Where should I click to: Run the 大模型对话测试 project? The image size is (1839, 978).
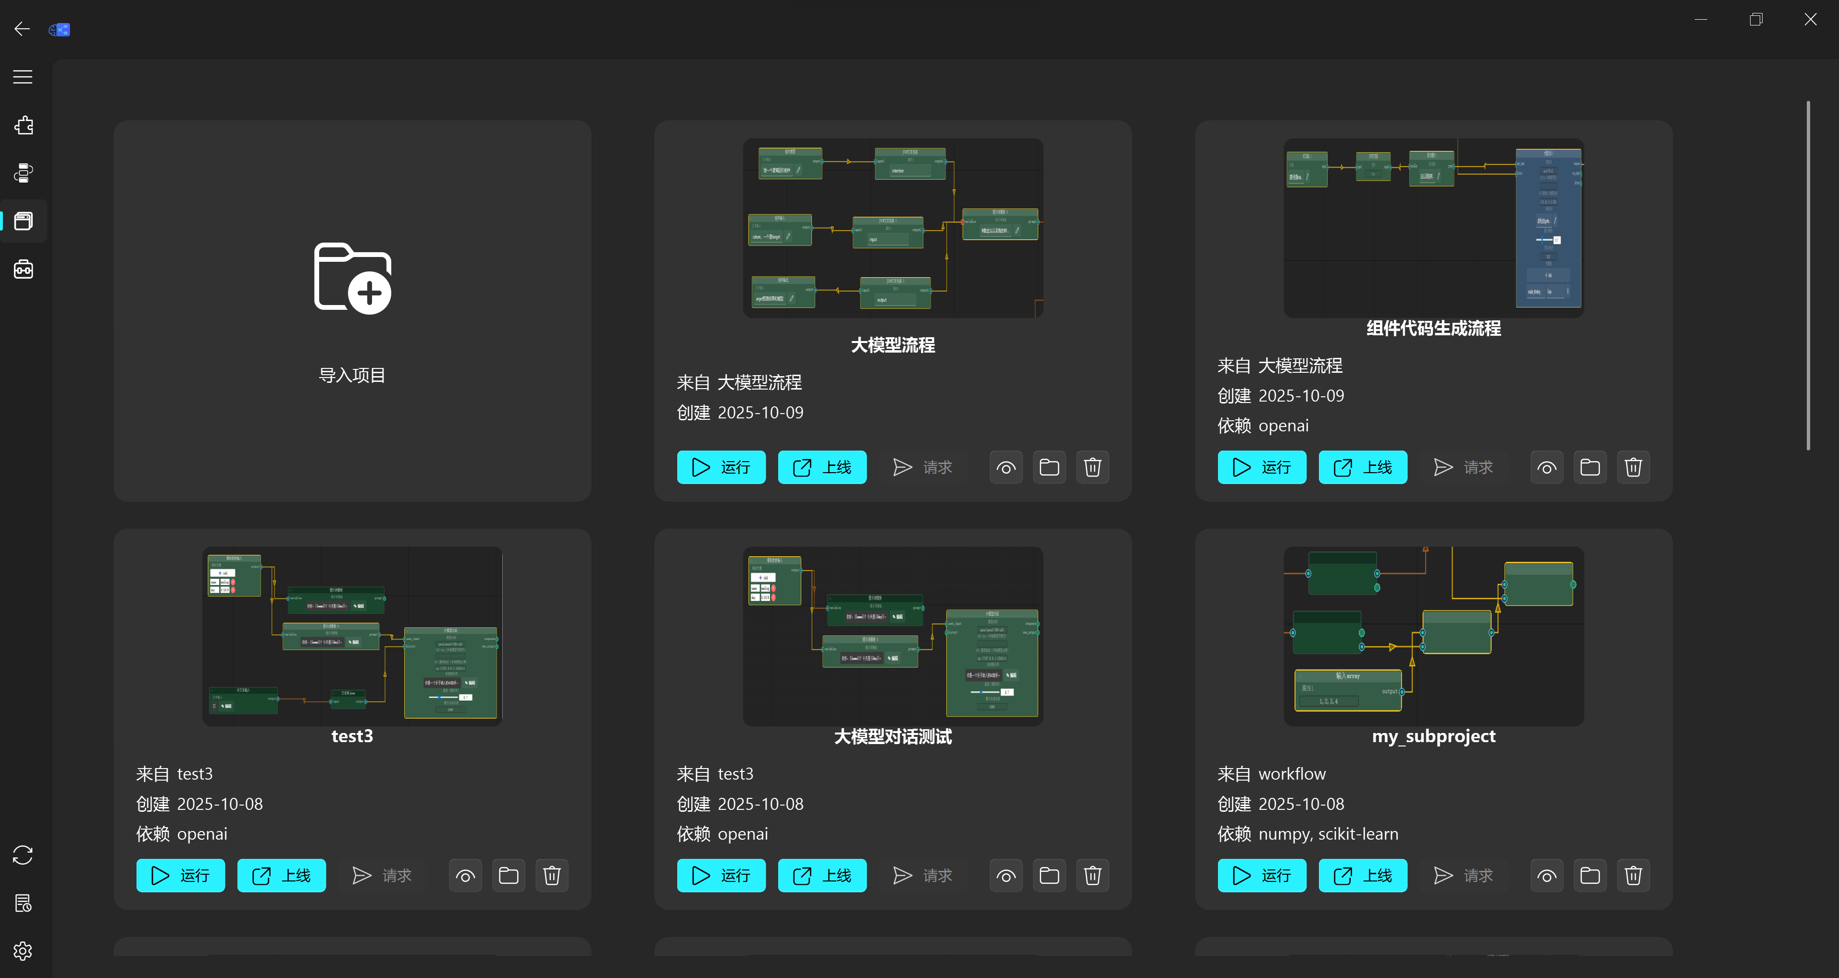(x=721, y=875)
